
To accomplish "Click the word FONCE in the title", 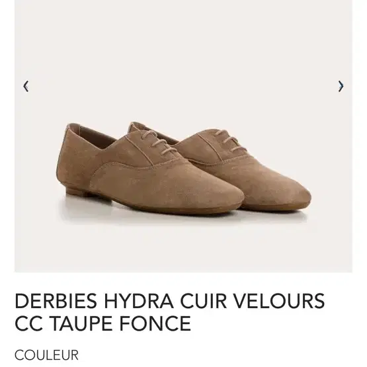I will pos(155,323).
